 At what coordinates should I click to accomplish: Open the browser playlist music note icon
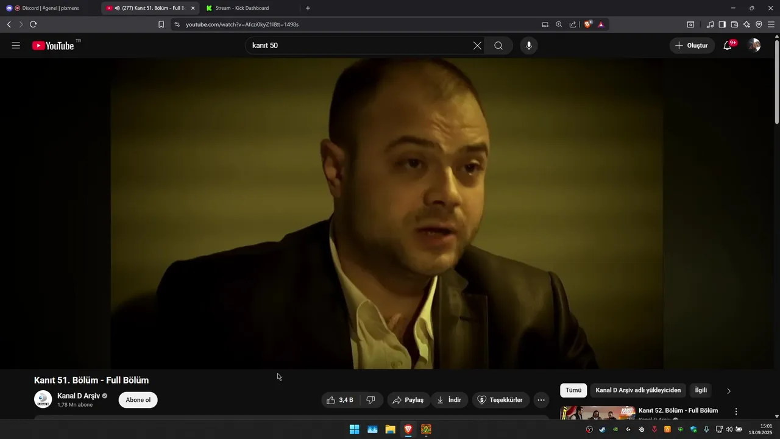710,24
